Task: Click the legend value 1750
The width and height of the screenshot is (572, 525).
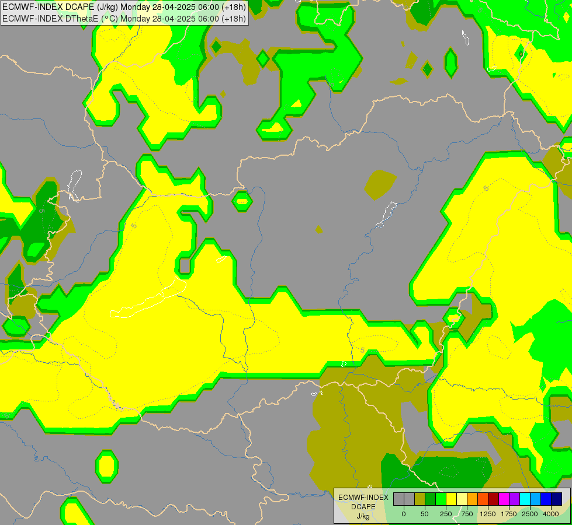Action: 509,514
